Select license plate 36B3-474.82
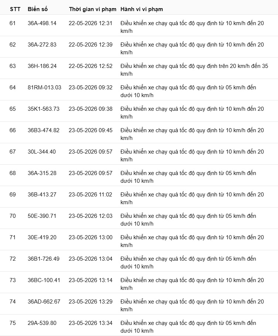Screen dimensions: 278x336 coord(44,130)
